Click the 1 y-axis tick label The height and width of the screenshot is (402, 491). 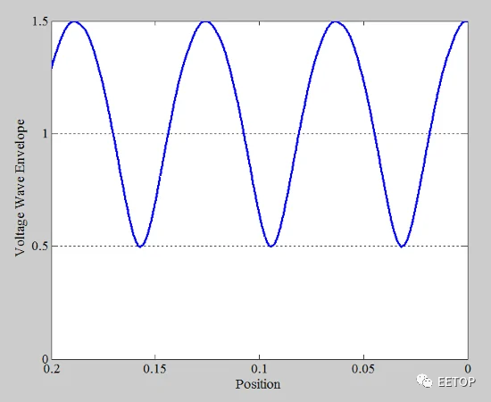point(46,134)
